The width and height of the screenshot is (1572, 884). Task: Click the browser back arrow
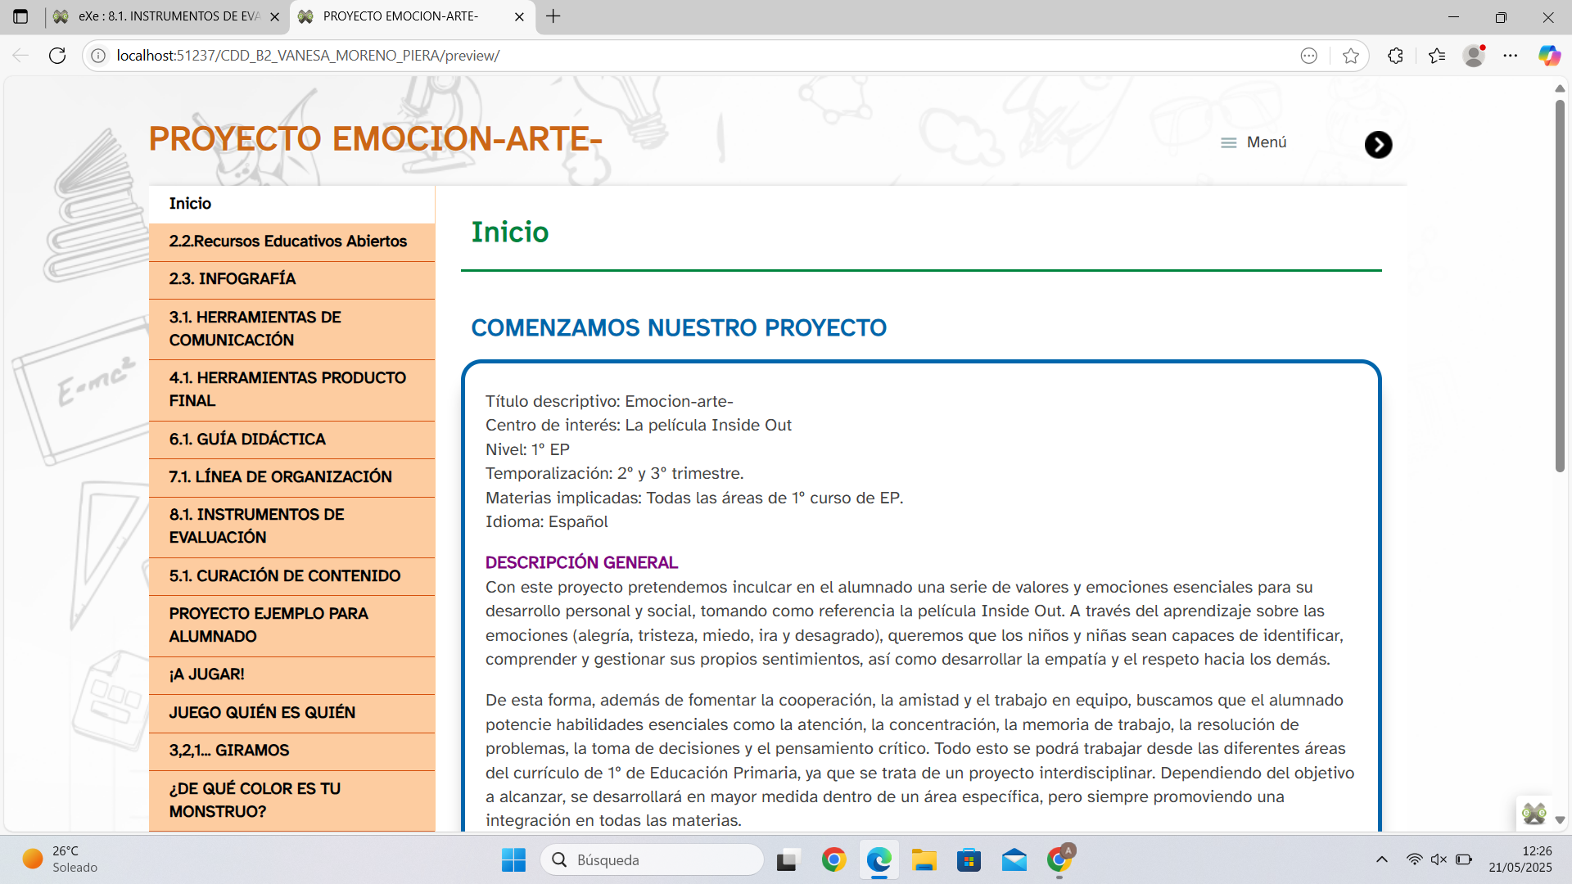click(20, 56)
